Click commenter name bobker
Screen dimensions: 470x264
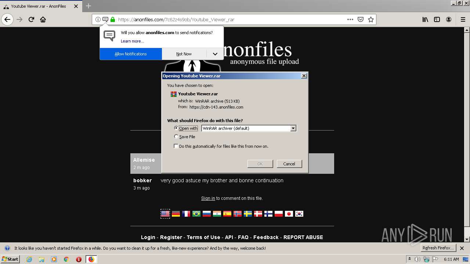click(142, 180)
